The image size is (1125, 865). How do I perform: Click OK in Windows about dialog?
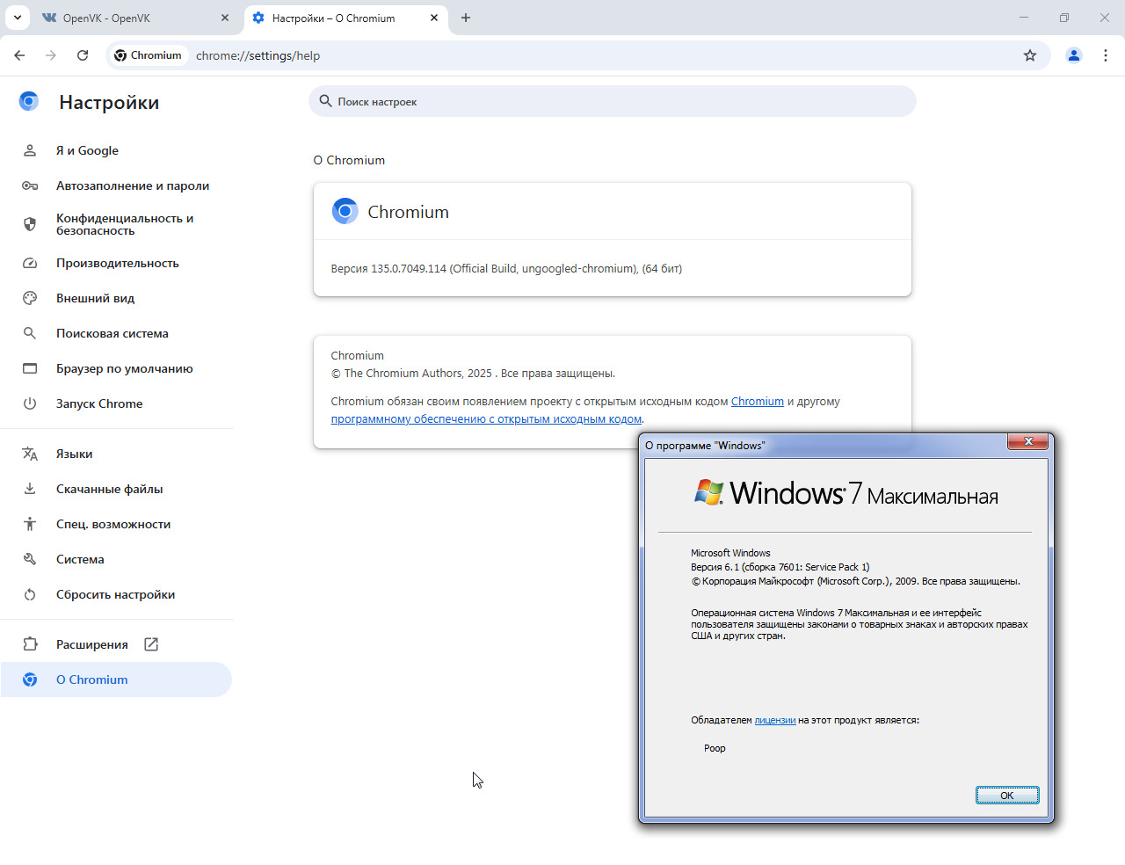(x=1007, y=796)
